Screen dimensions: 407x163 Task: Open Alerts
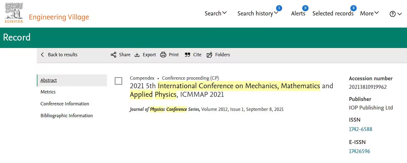pos(298,14)
